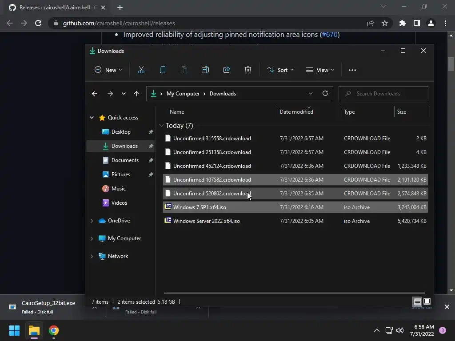This screenshot has height=341, width=455.
Task: Open Chrome Extensions puzzle icon
Action: tap(403, 23)
